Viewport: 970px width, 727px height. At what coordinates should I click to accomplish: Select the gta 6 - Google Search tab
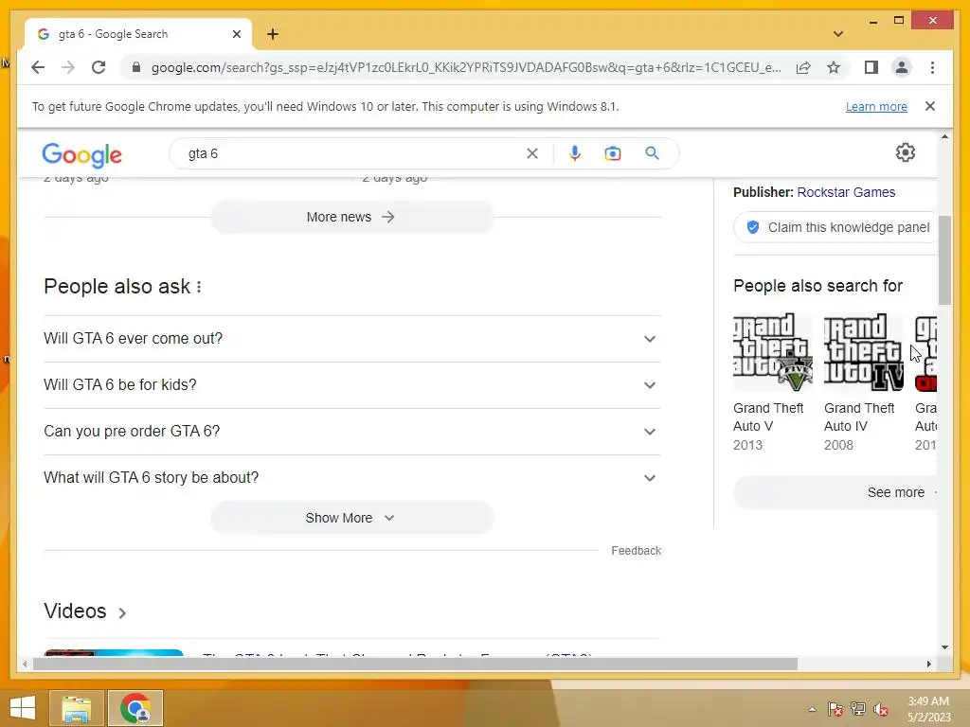point(137,34)
